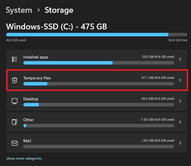Select the Temporary files label
This screenshot has height=166, width=191.
(37, 78)
